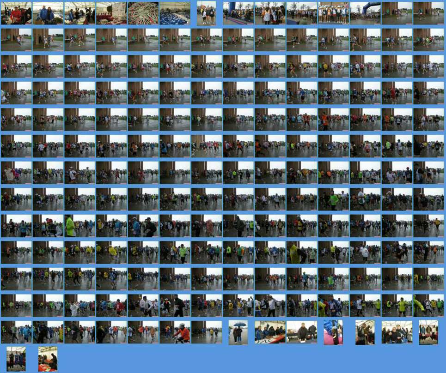Open the portrait with bright pink floor
This screenshot has width=446, height=373.
click(x=333, y=332)
